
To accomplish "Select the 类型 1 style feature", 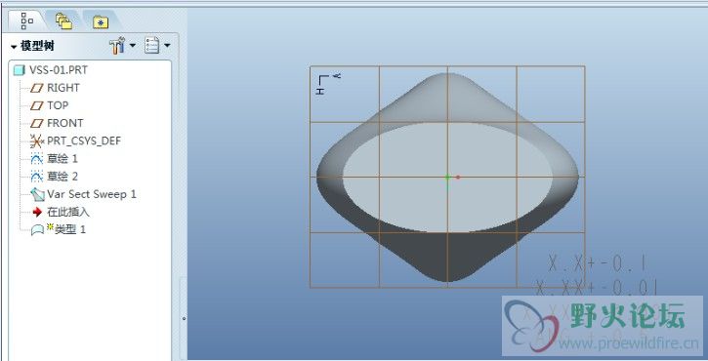I will point(58,229).
